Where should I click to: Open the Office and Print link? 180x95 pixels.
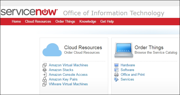(x=132, y=75)
